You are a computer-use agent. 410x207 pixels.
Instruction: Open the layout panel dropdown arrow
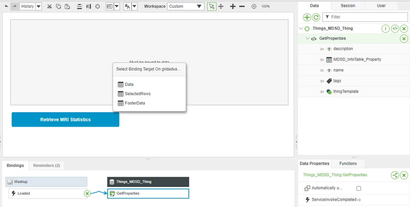pos(117,6)
